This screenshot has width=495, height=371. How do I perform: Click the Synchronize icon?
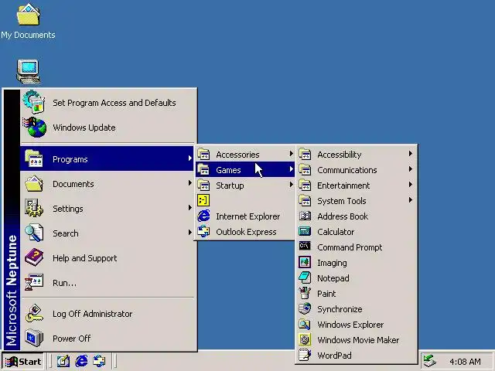click(305, 308)
